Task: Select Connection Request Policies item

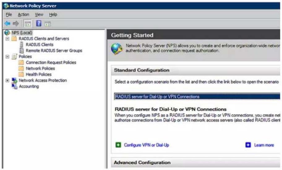Action: pyautogui.click(x=51, y=62)
